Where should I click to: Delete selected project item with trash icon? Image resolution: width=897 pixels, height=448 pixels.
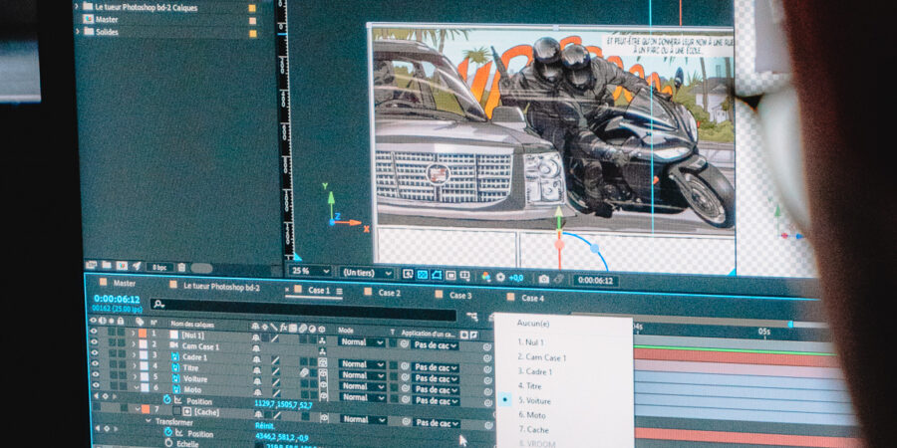(x=181, y=267)
